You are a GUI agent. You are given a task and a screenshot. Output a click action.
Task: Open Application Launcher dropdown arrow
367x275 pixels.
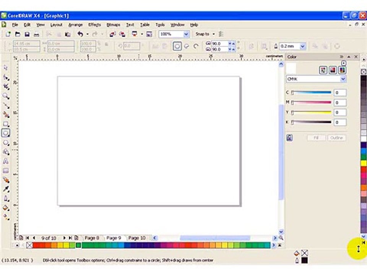click(x=142, y=34)
